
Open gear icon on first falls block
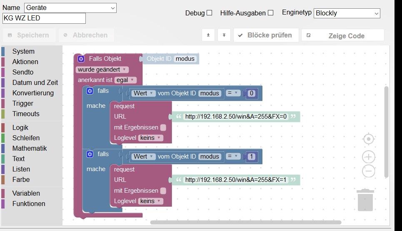coord(90,91)
